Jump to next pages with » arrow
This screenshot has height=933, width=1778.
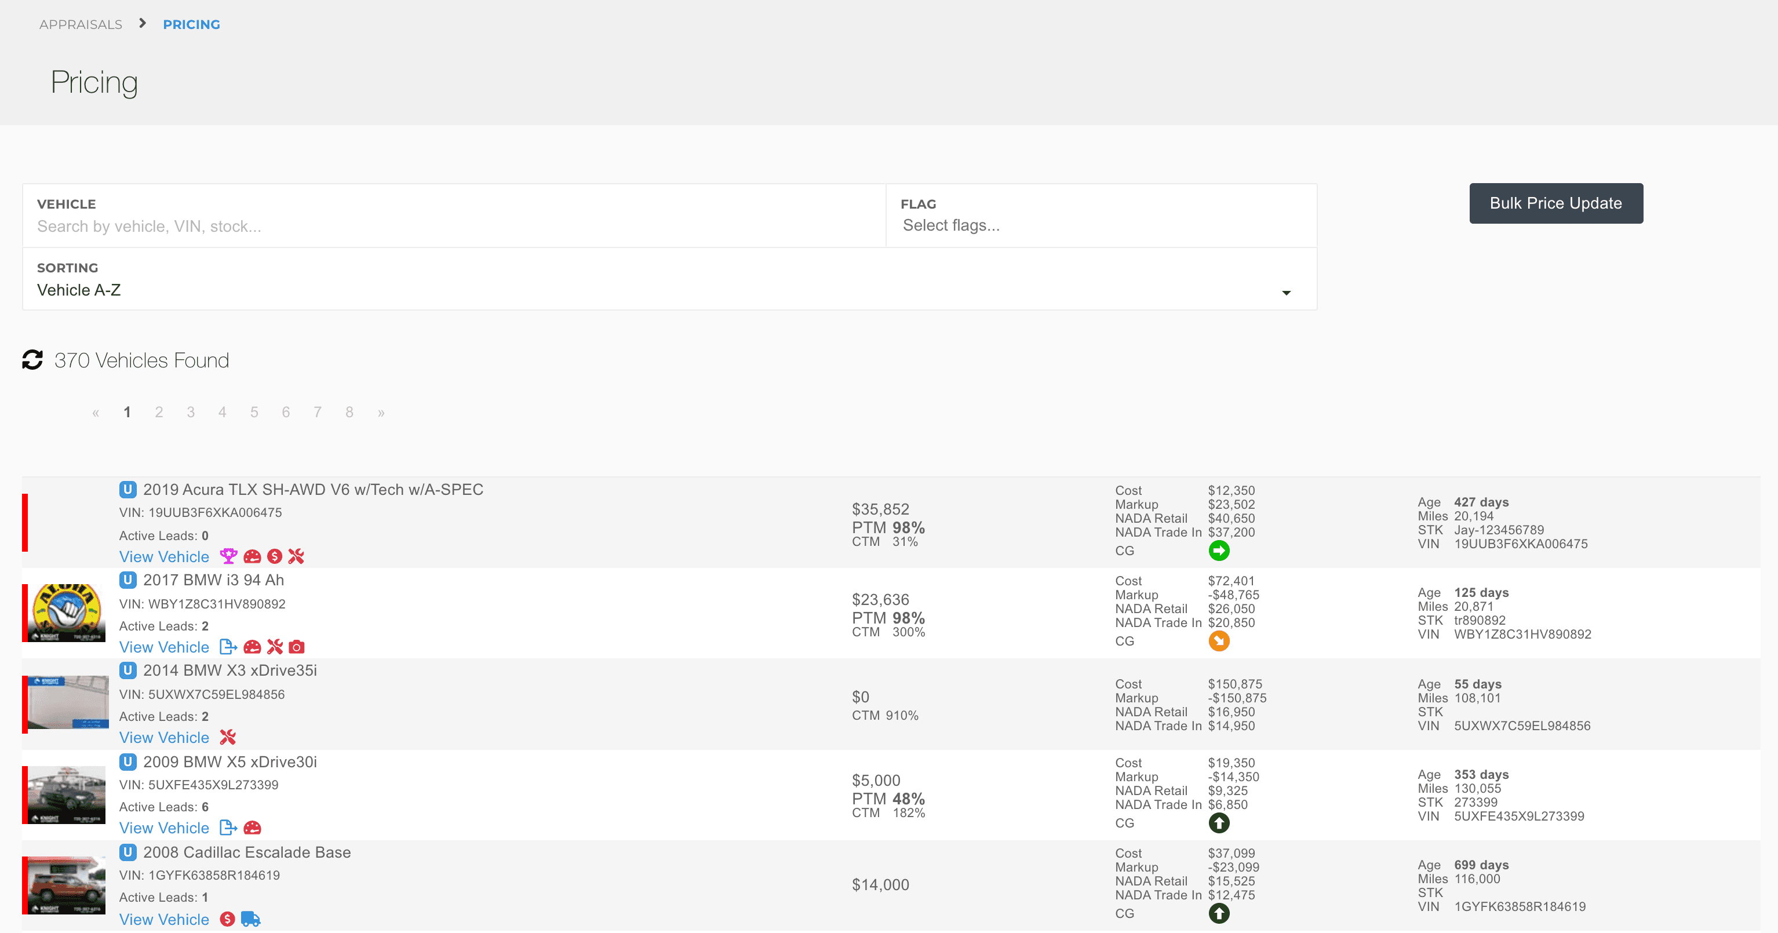(x=381, y=412)
